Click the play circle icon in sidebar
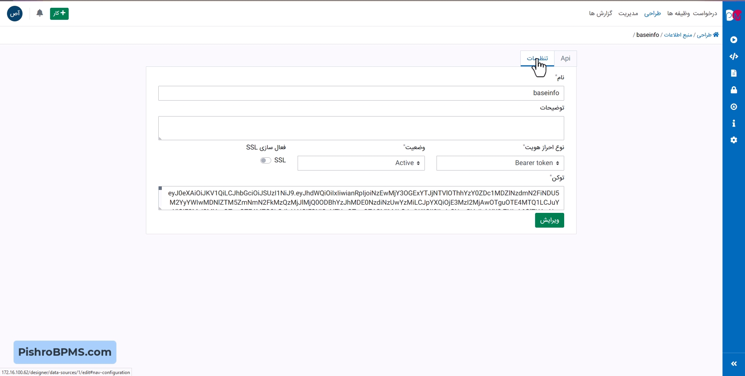Image resolution: width=745 pixels, height=376 pixels. (x=733, y=40)
